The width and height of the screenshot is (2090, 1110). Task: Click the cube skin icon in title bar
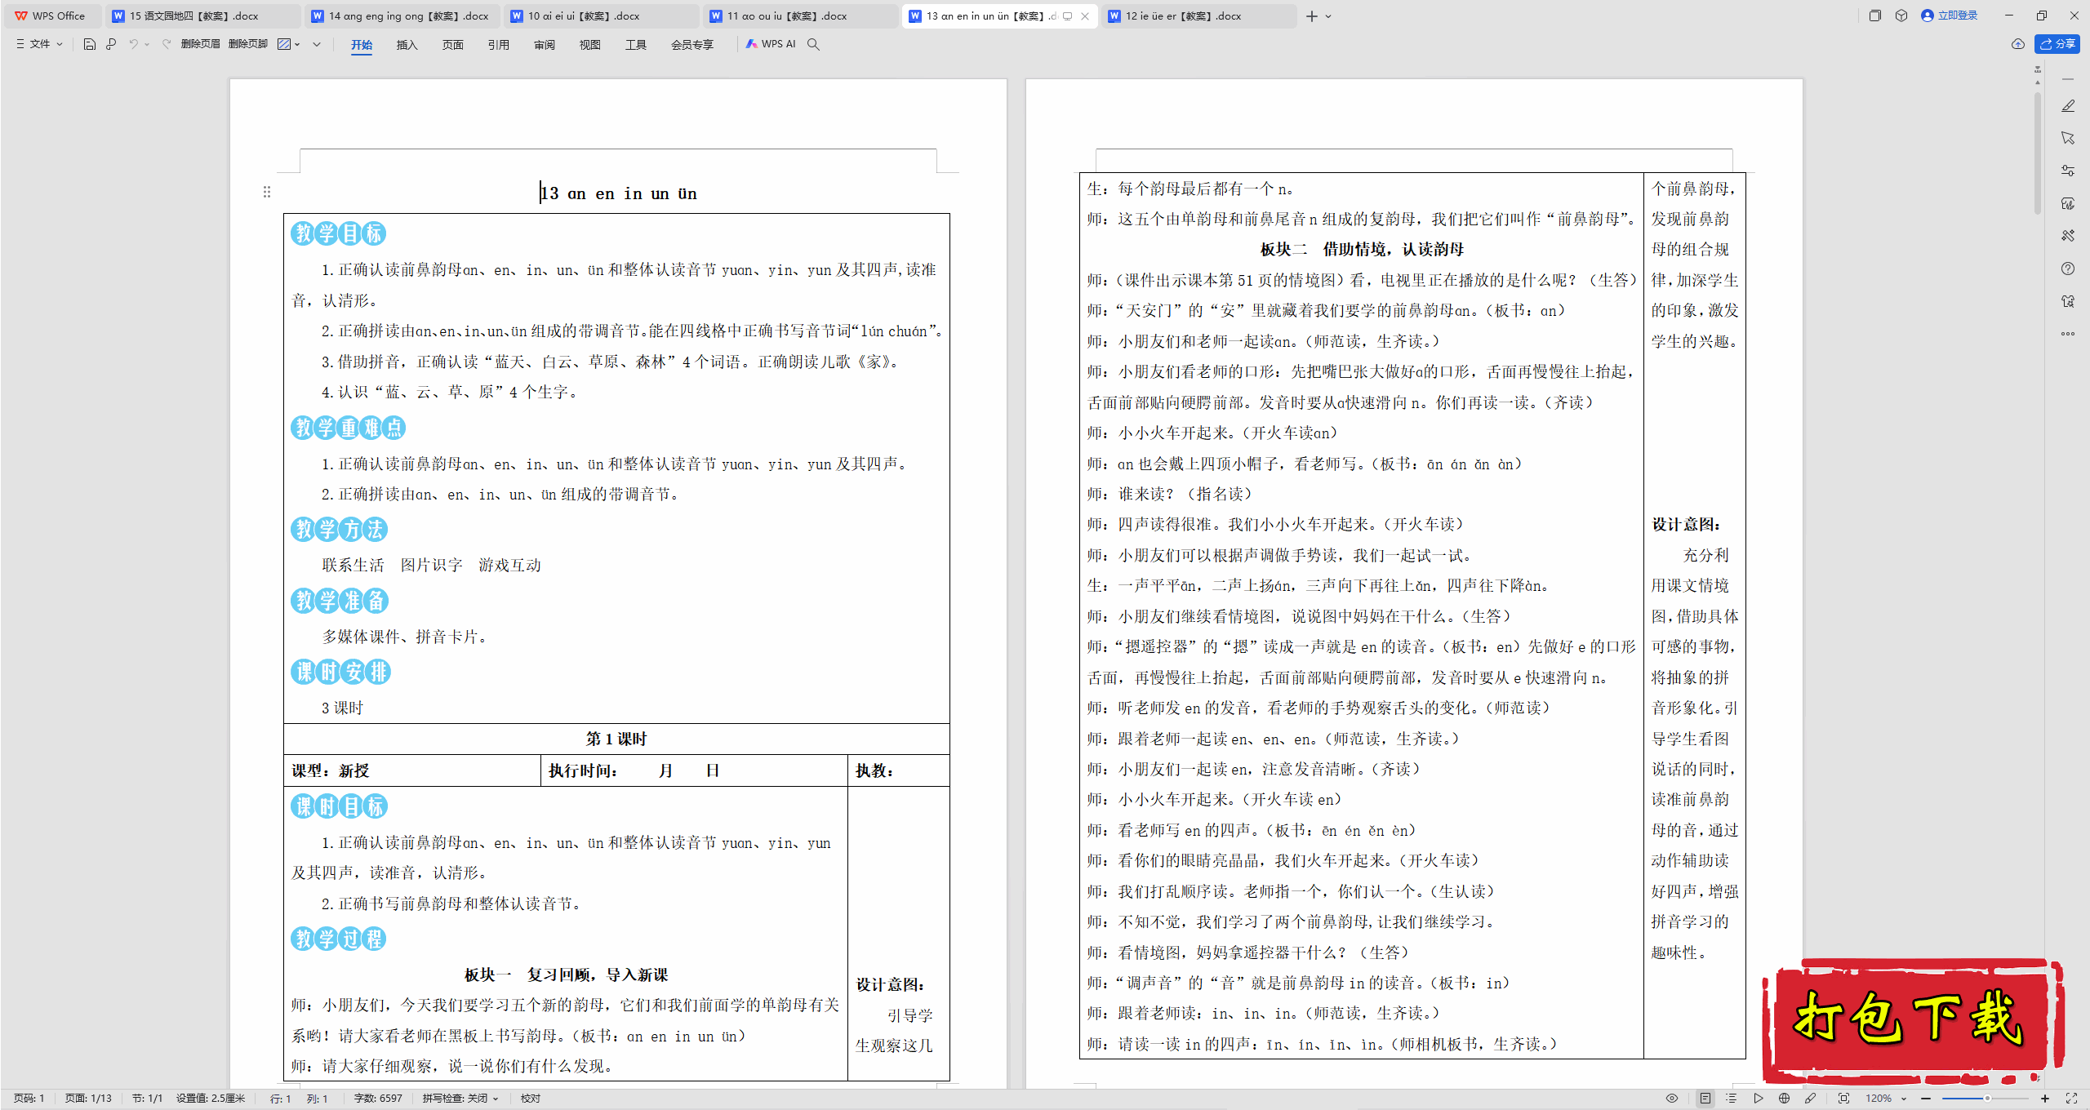pyautogui.click(x=1901, y=16)
